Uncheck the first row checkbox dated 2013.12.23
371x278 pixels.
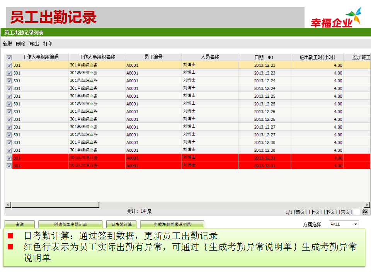pos(9,65)
